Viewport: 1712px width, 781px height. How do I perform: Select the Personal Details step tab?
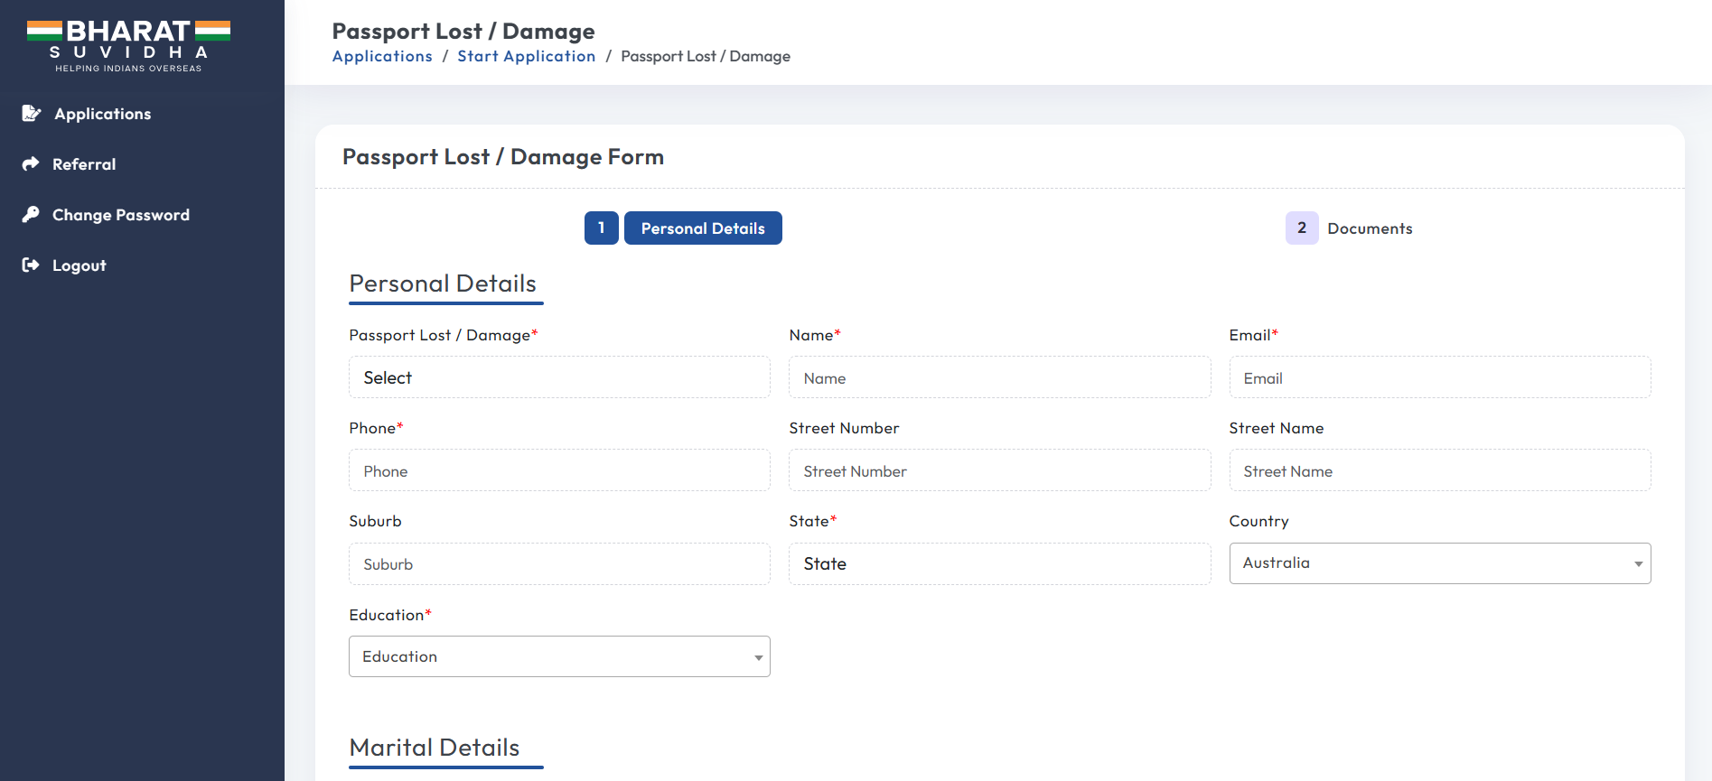703,228
